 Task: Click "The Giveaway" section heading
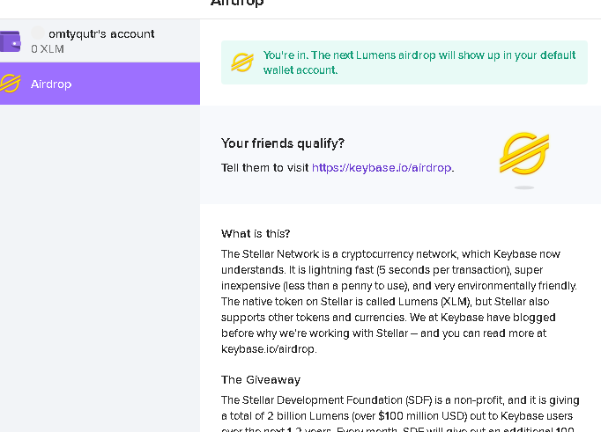coord(261,379)
